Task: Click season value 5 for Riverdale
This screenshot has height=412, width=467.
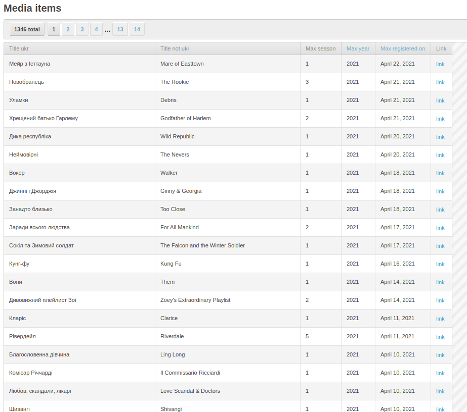Action: click(x=307, y=336)
